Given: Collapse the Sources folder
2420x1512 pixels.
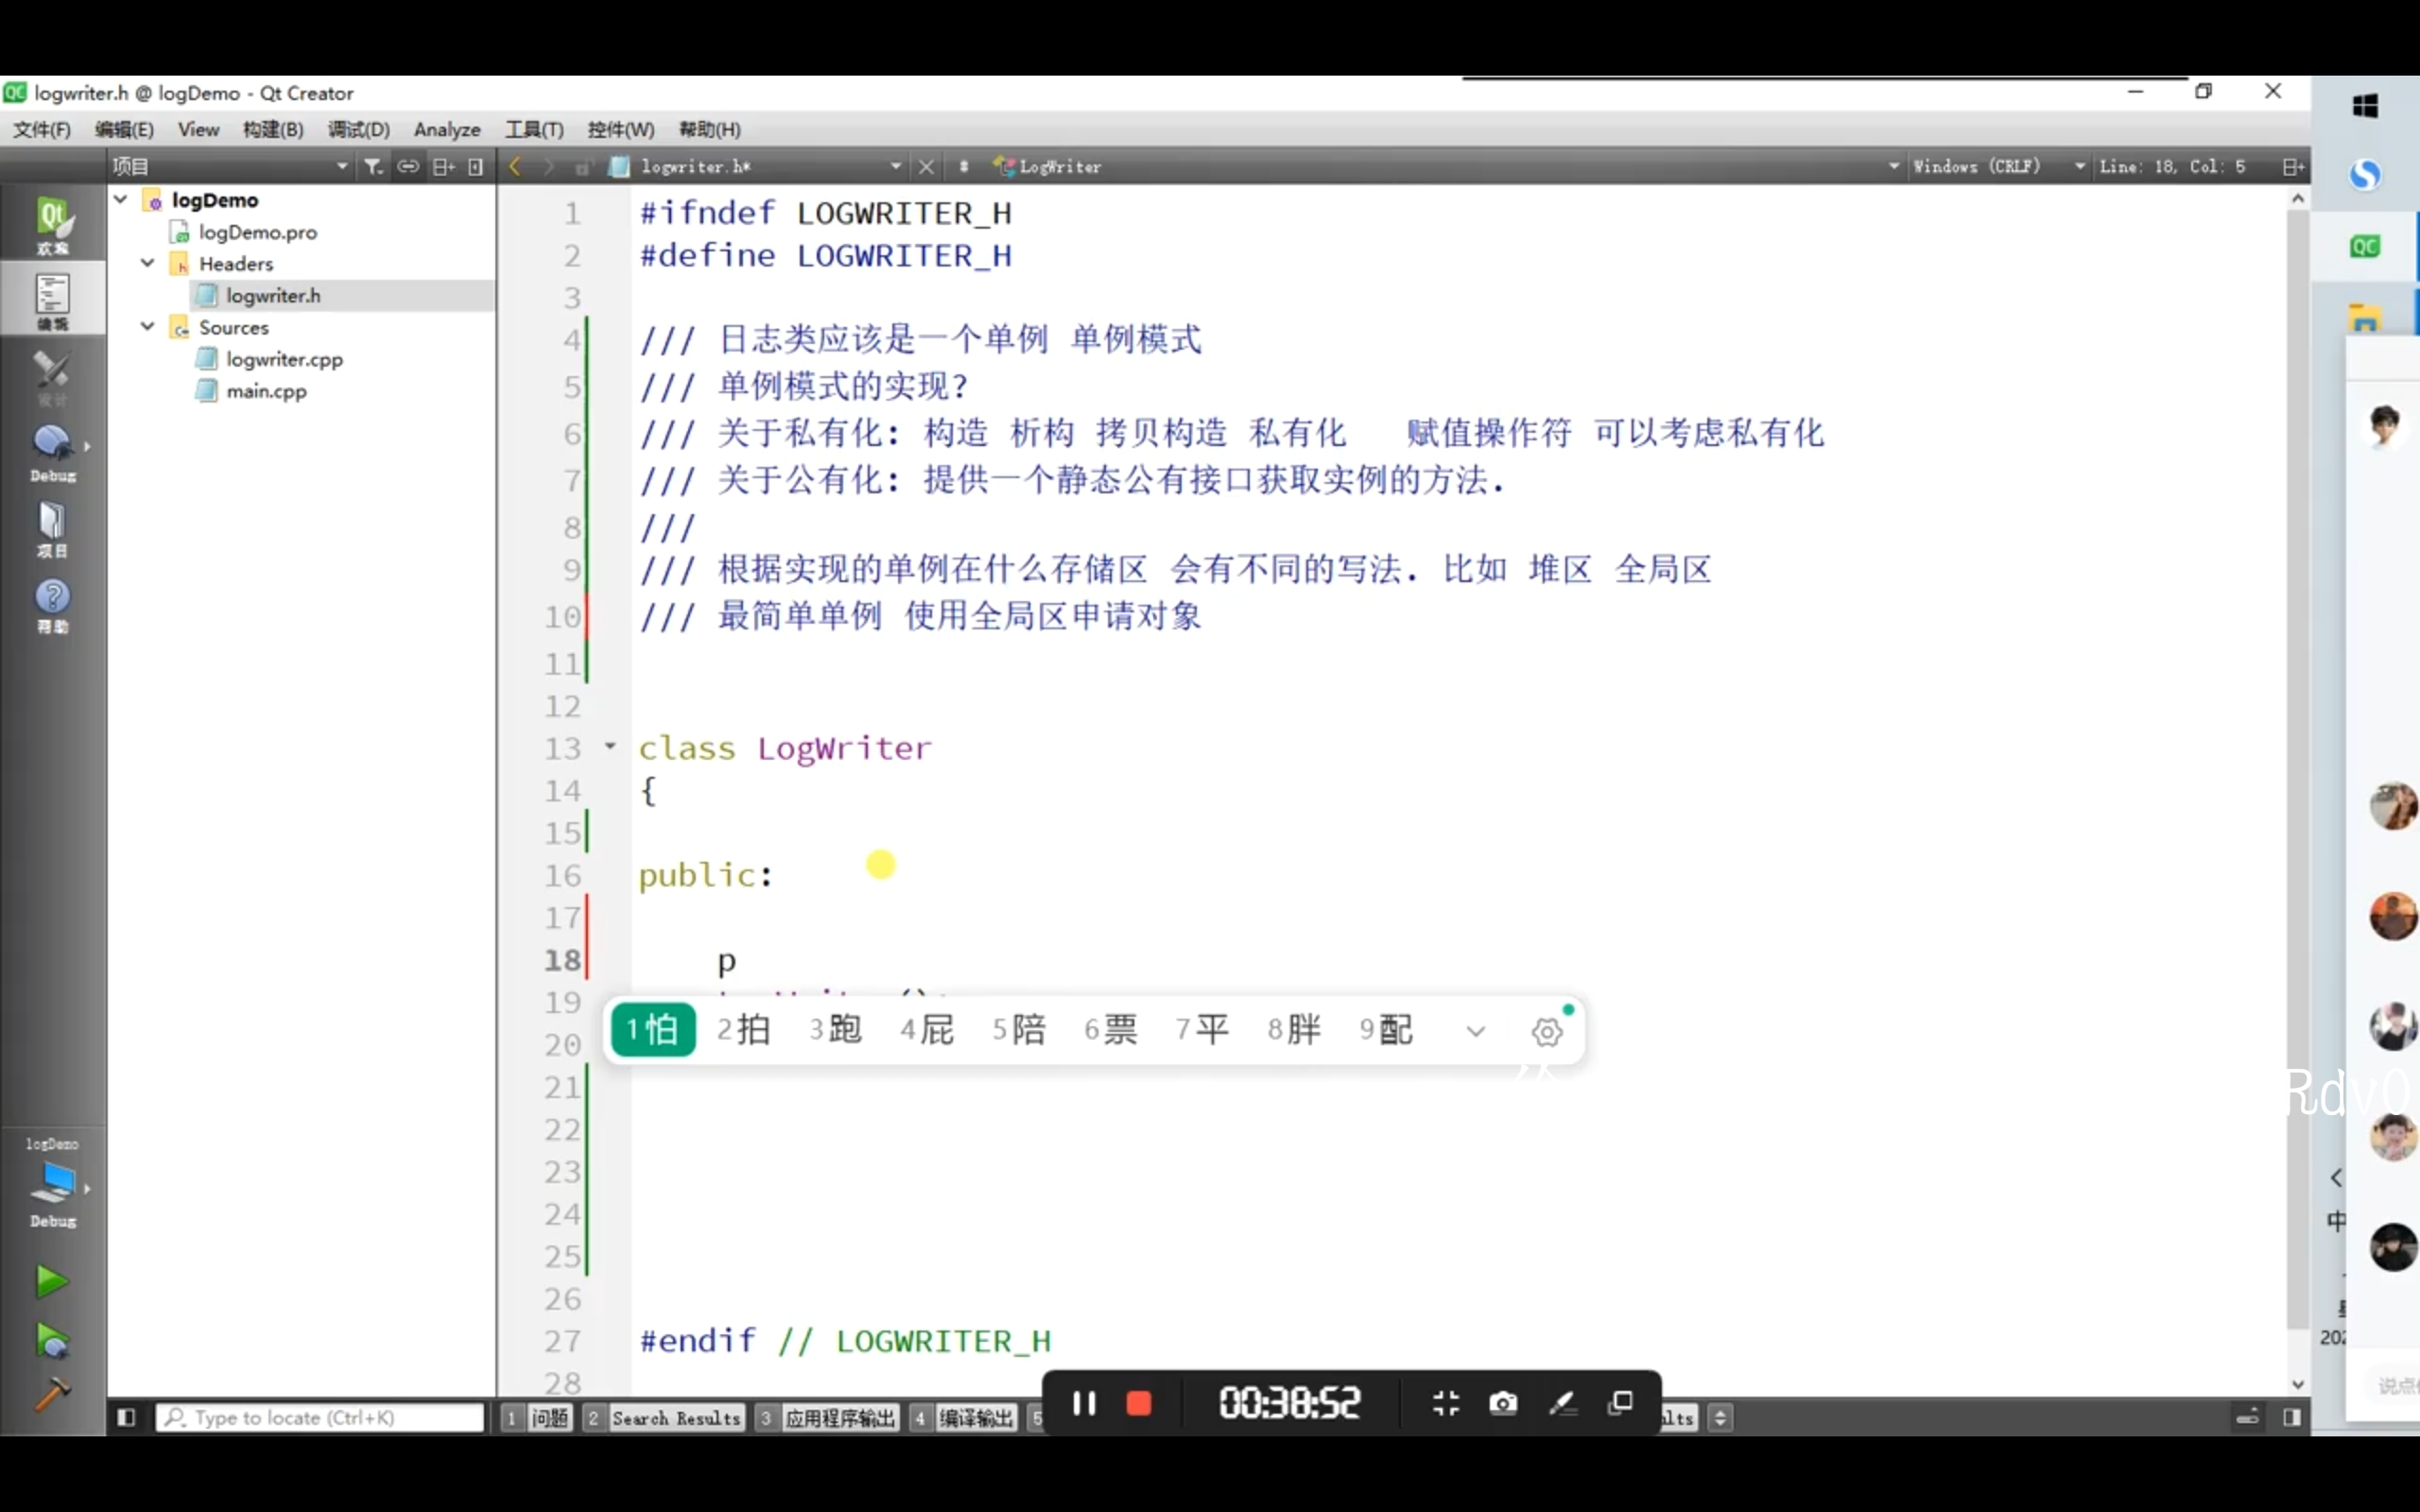Looking at the screenshot, I should tap(148, 327).
